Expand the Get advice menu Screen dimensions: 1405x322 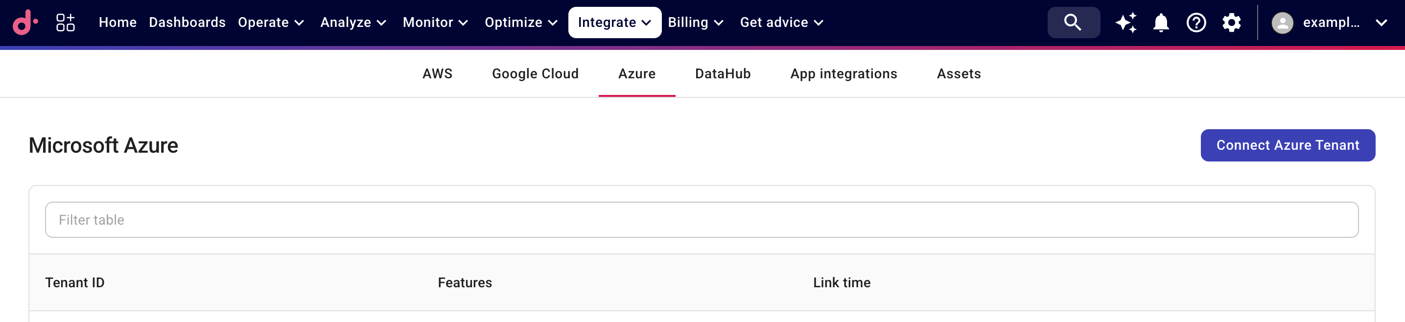click(x=782, y=23)
